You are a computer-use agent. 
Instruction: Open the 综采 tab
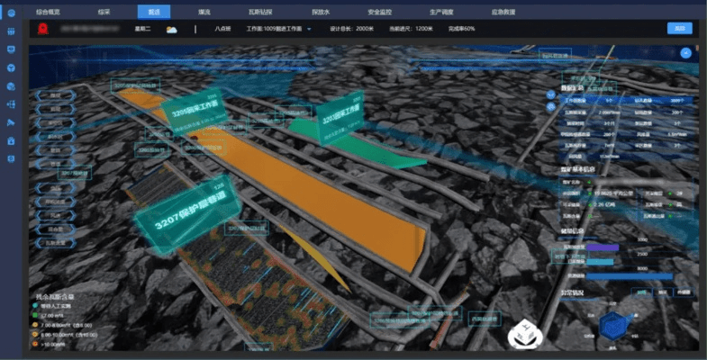tap(105, 13)
